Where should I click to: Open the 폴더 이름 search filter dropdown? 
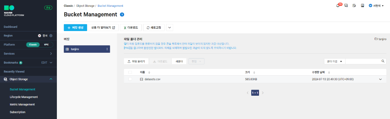click(x=335, y=61)
